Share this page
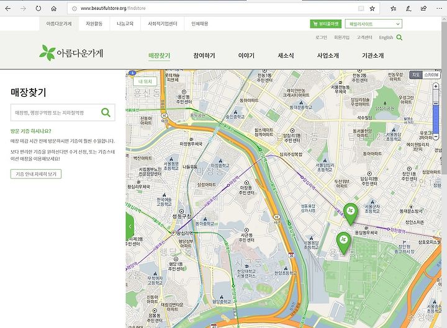The image size is (447, 328). point(423,9)
